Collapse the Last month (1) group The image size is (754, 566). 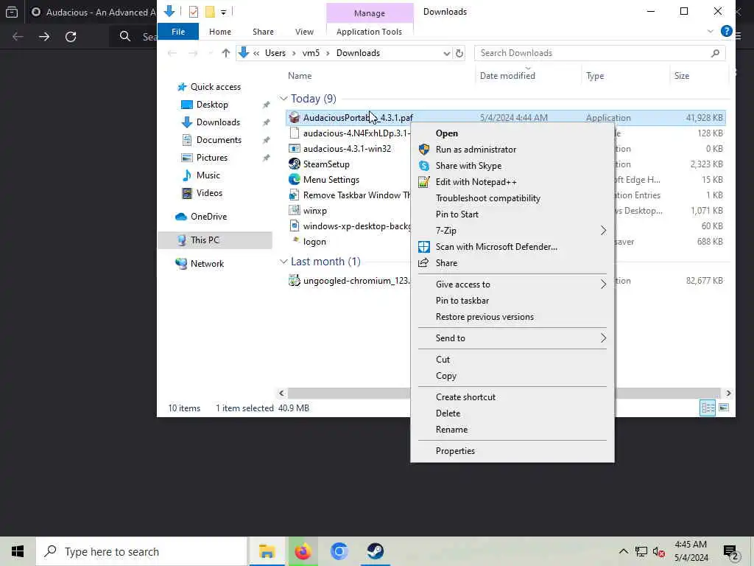pyautogui.click(x=283, y=262)
